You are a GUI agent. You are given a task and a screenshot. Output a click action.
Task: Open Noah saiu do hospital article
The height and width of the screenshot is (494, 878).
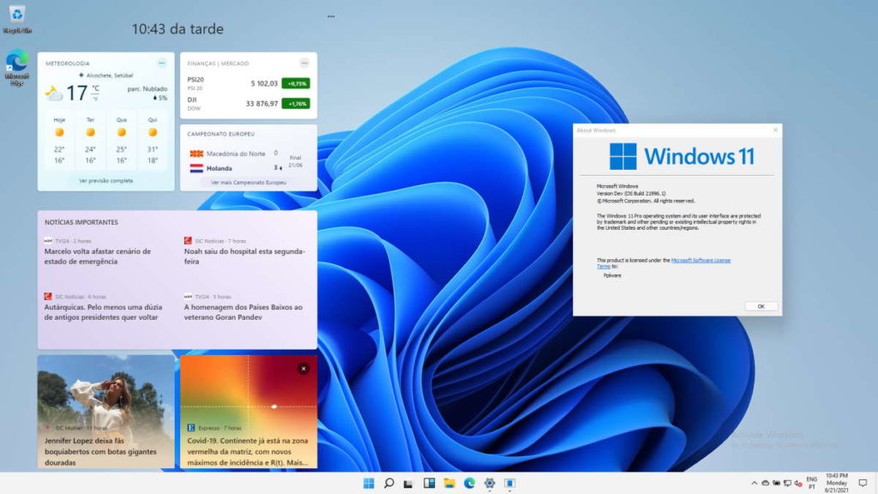pyautogui.click(x=244, y=256)
